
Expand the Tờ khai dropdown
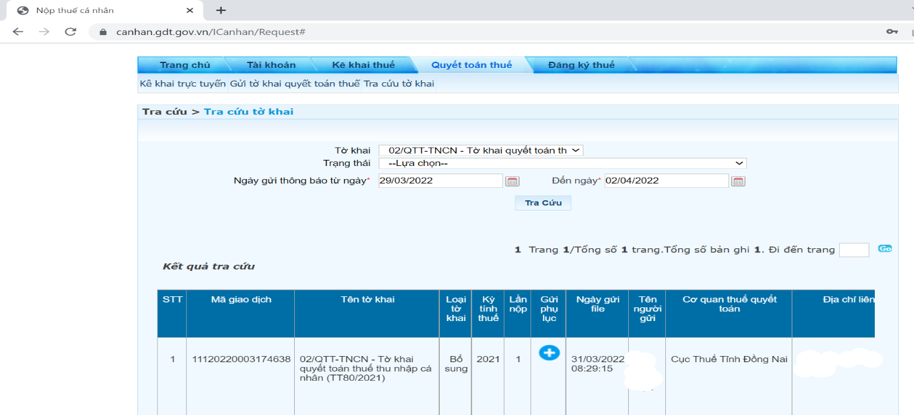pos(480,150)
